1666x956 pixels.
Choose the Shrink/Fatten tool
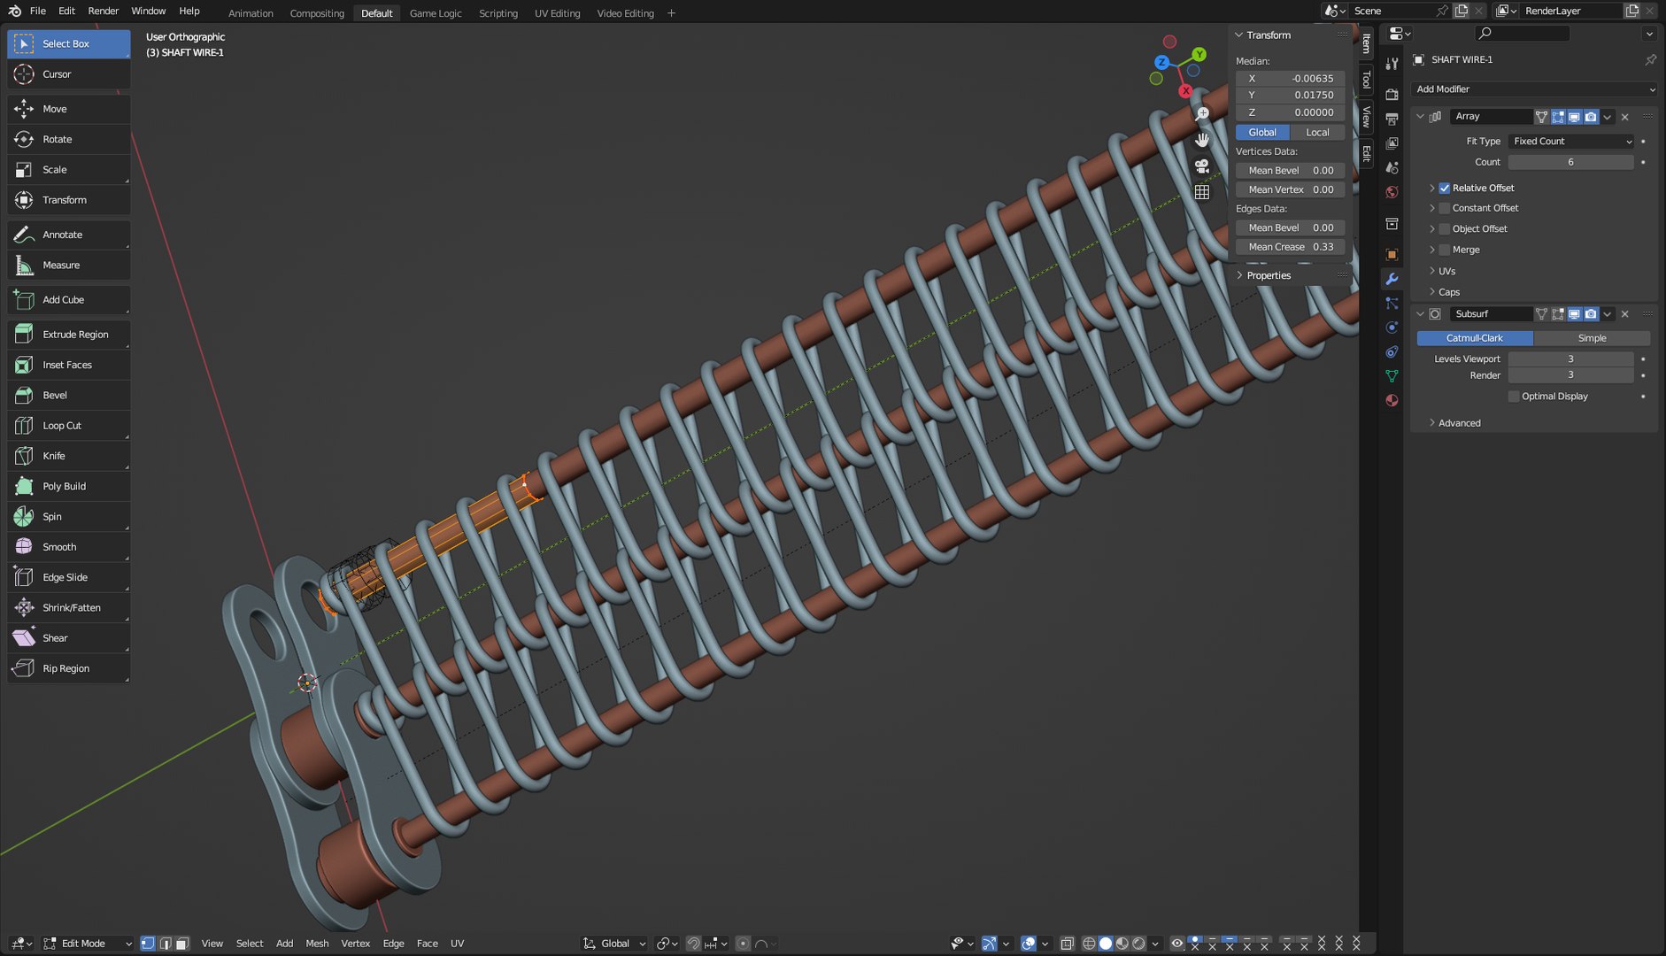pyautogui.click(x=68, y=607)
